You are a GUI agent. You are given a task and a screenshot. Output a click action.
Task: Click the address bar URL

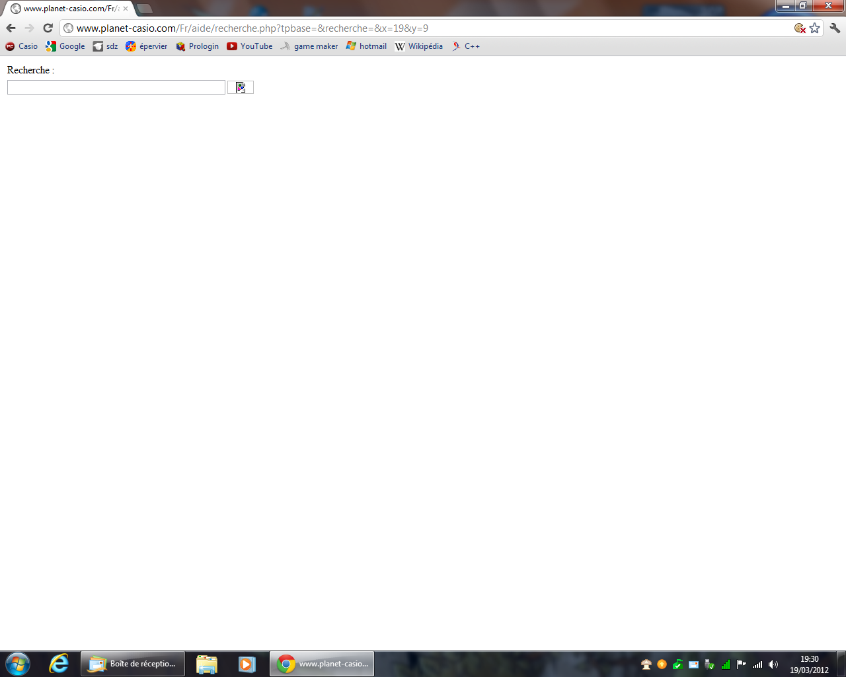point(252,28)
